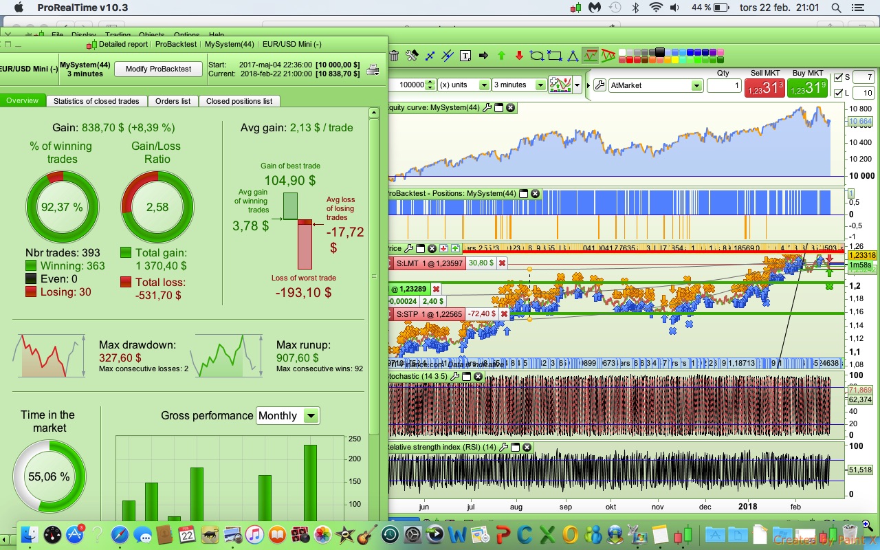Open settings wrench for Equity curve panel
The width and height of the screenshot is (880, 550).
tap(487, 108)
